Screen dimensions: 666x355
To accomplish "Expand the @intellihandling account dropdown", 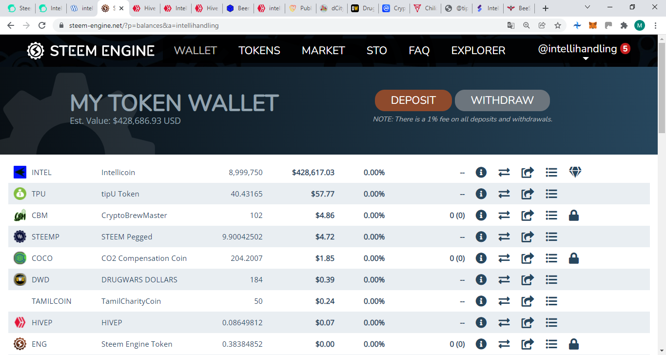I will tap(586, 59).
